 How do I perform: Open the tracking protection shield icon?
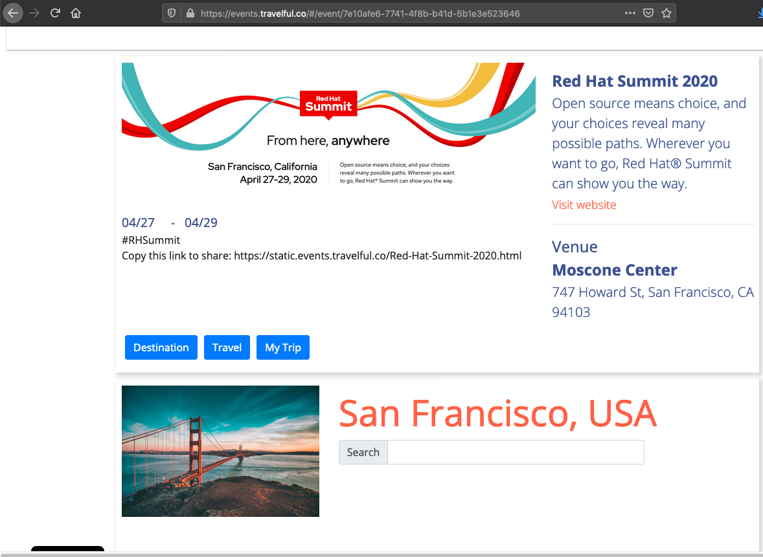pos(171,13)
